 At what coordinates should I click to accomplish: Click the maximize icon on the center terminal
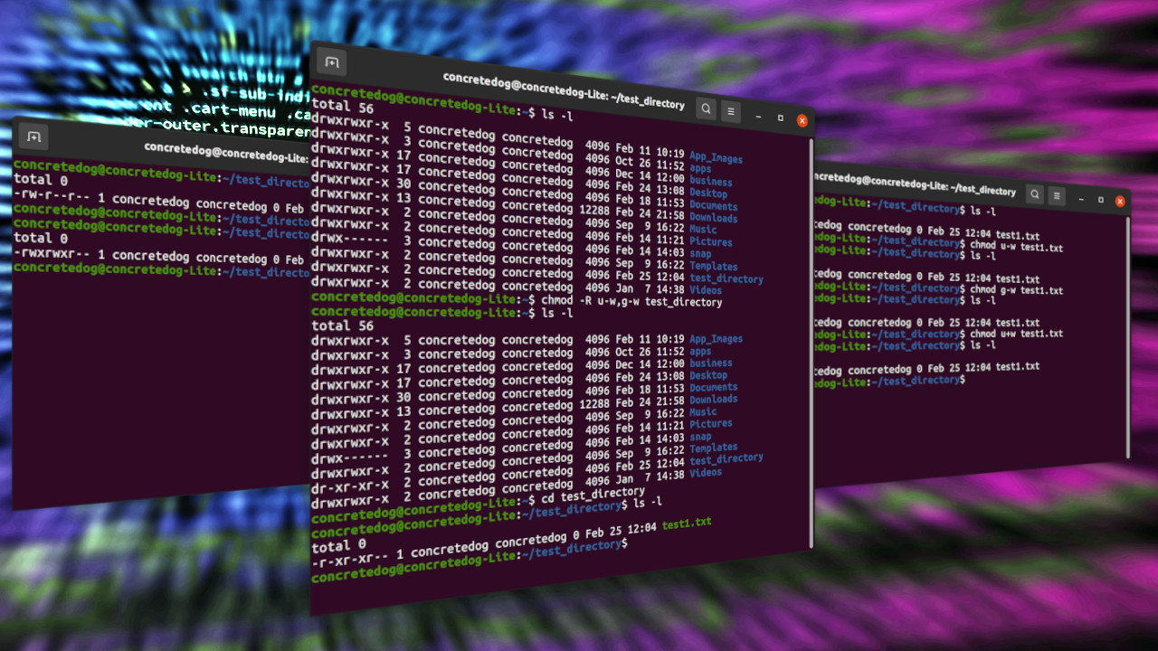point(780,116)
